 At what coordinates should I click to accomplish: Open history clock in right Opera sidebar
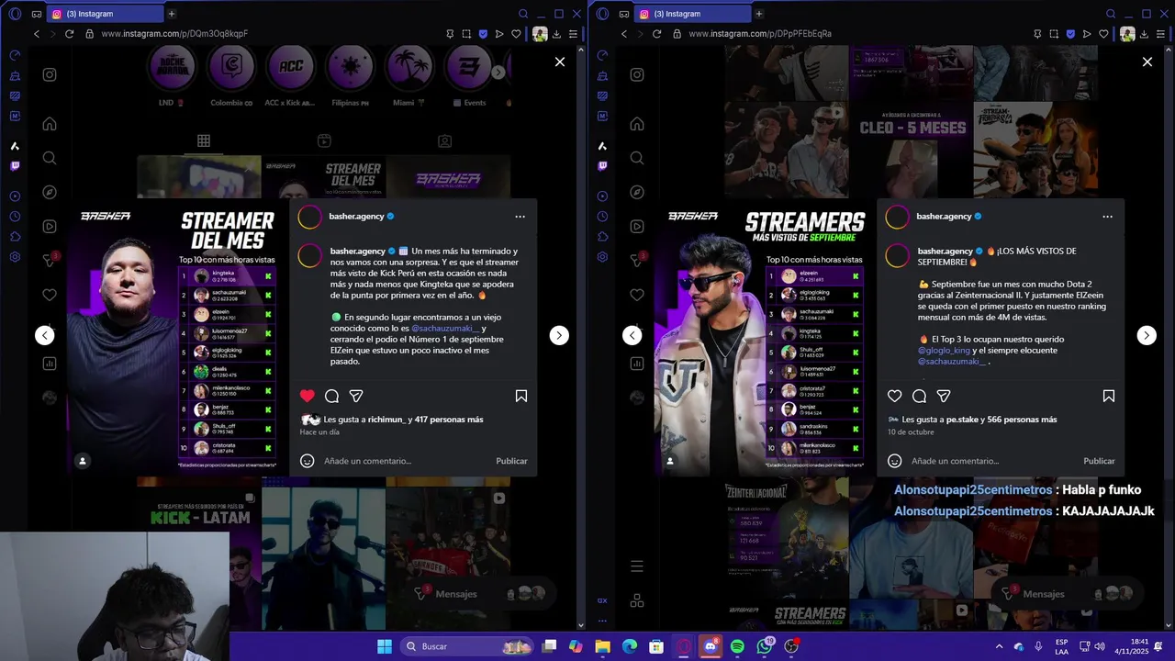pyautogui.click(x=602, y=217)
